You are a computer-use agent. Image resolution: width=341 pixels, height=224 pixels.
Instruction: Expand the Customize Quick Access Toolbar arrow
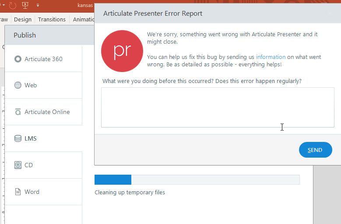(38, 6)
